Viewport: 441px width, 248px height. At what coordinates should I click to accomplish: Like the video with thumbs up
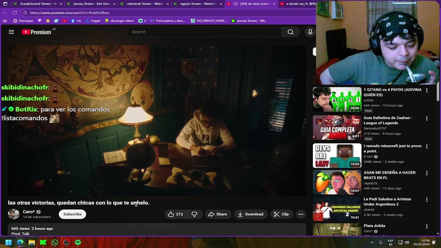(x=176, y=214)
